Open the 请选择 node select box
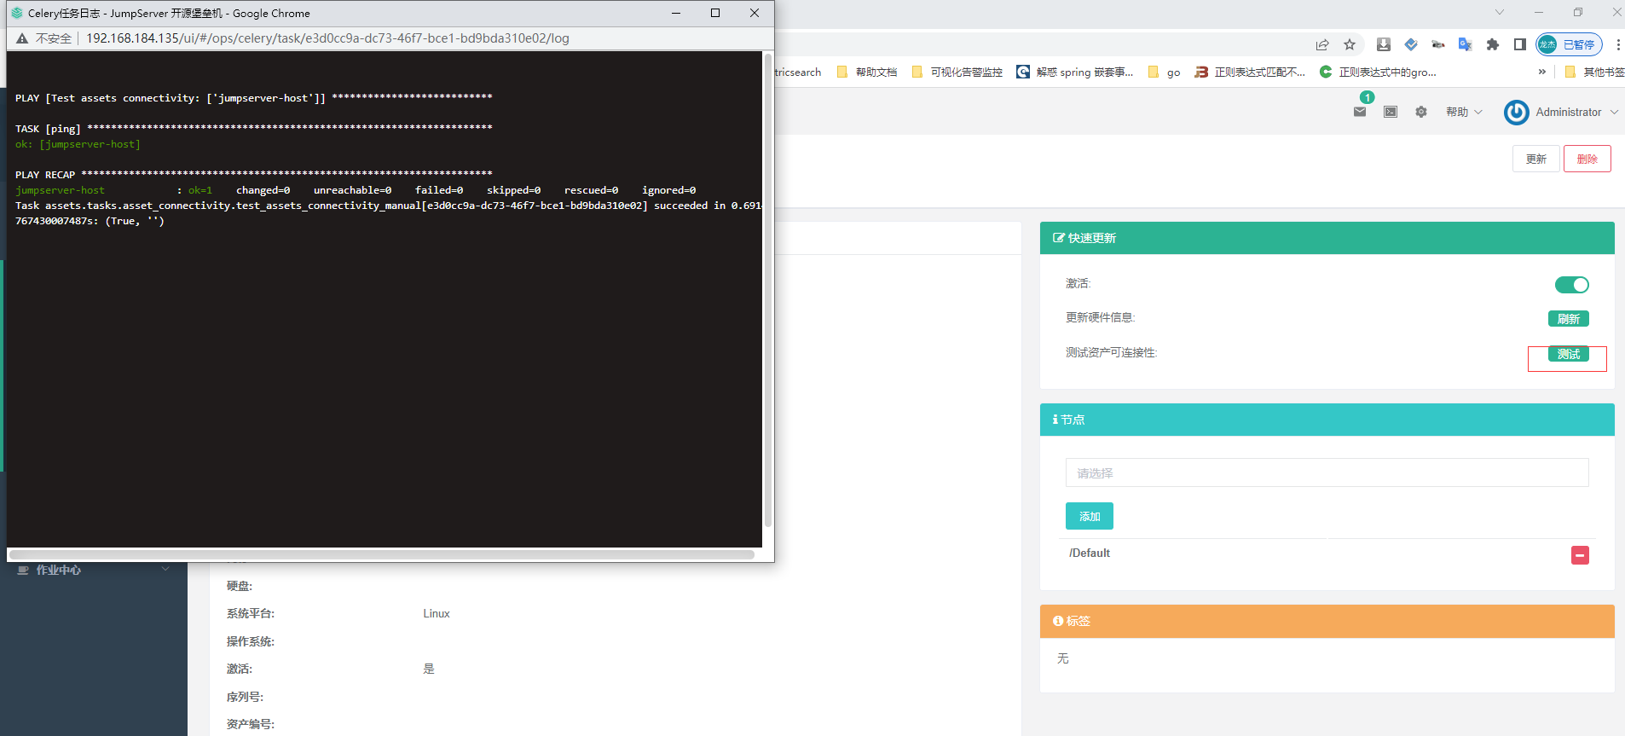Screen dimensions: 1625x736 point(1327,472)
